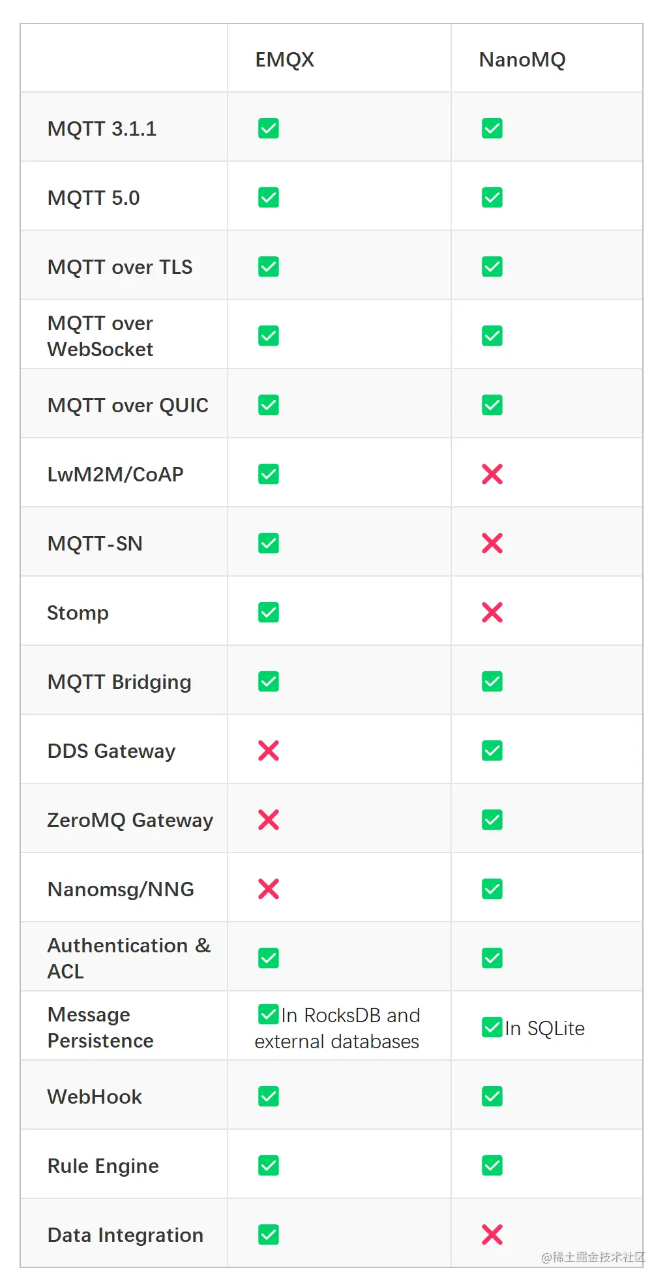This screenshot has width=667, height=1285.
Task: Click the red X for EMQX ZeroMQ Gateway
Action: (x=269, y=820)
